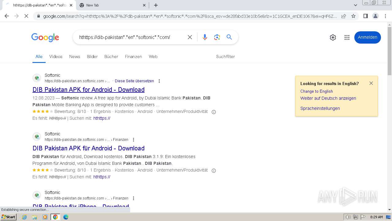392x221 pixels.
Task: Submit search with the magnifier icon
Action: [229, 37]
